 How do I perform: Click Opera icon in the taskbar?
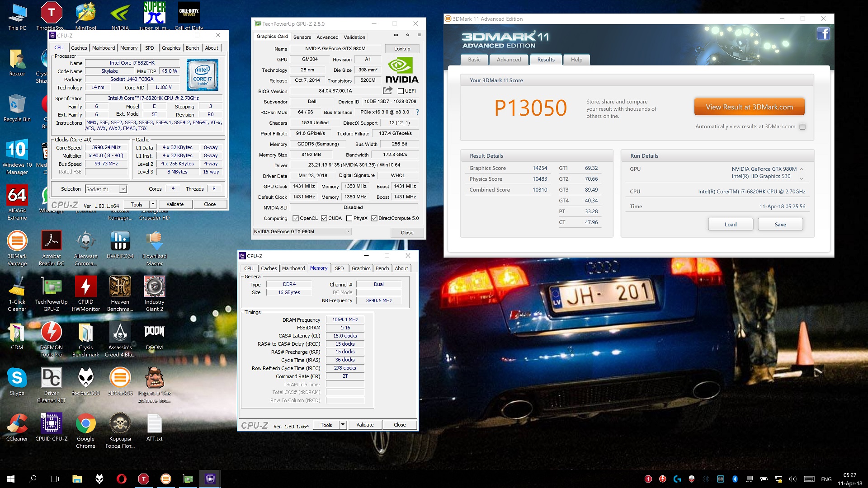pos(122,479)
